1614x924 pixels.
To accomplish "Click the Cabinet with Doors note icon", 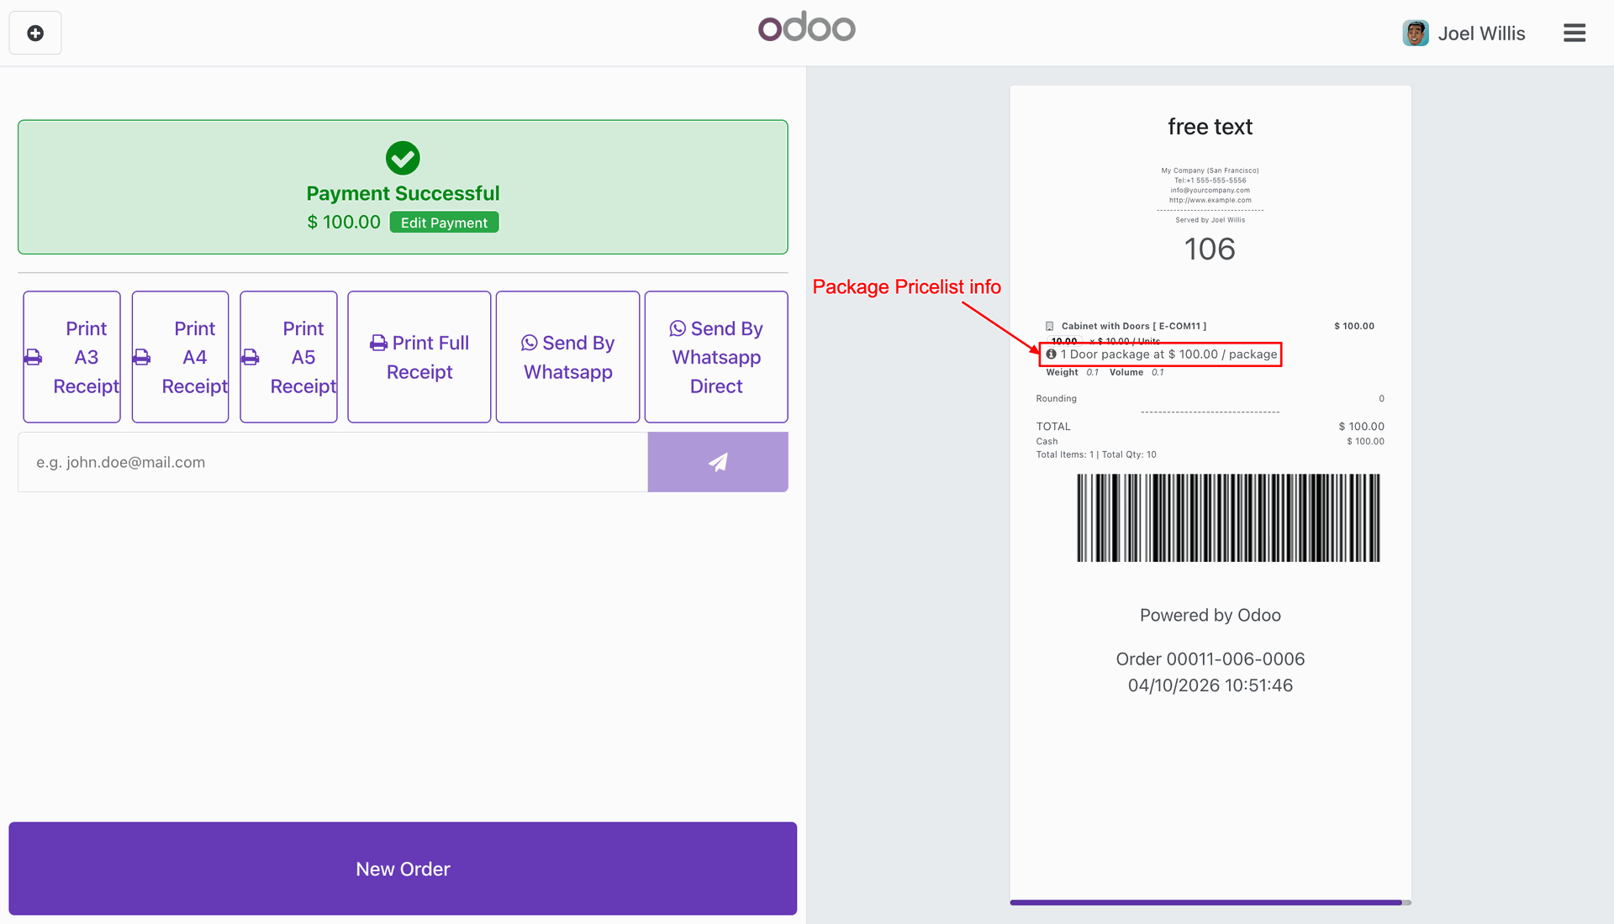I will (1049, 326).
